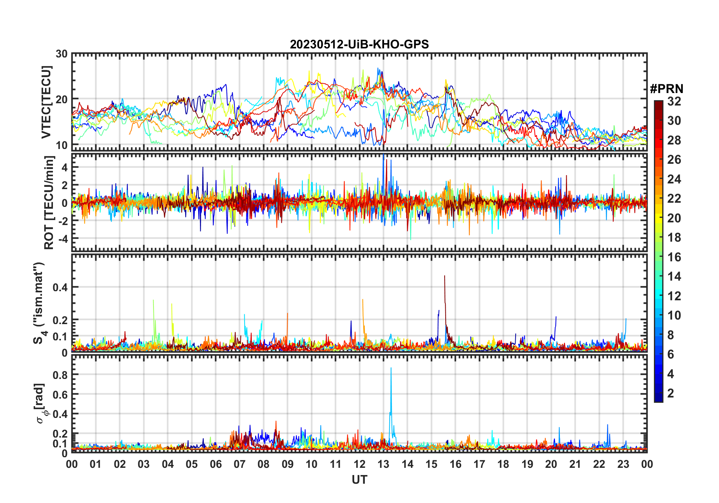Click the ROT [TECU/min] axis label
Image resolution: width=719 pixels, height=503 pixels.
click(x=49, y=202)
